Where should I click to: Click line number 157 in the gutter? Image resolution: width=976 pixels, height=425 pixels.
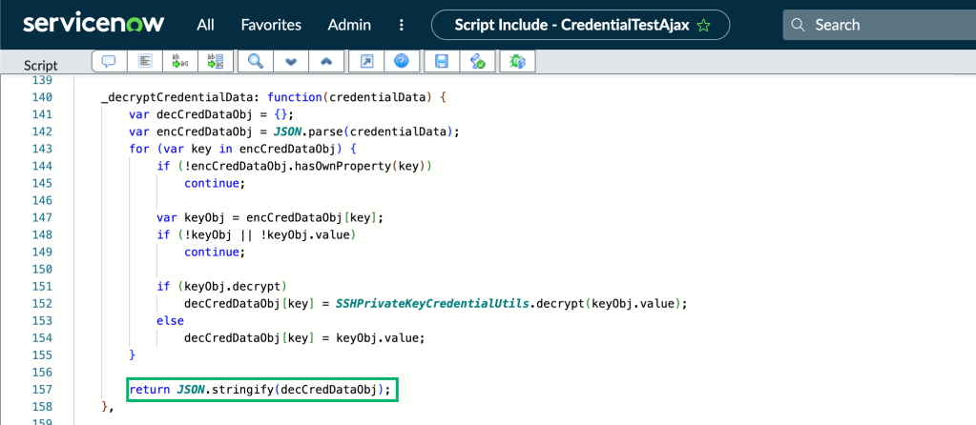coord(40,390)
